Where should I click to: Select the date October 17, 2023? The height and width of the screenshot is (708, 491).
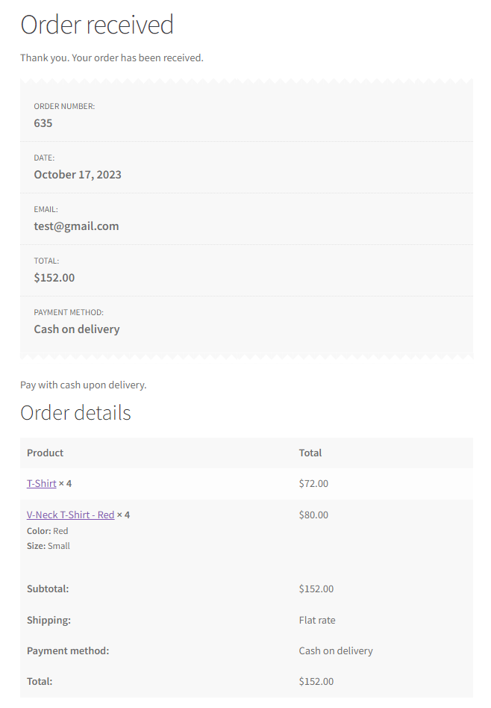pos(78,175)
